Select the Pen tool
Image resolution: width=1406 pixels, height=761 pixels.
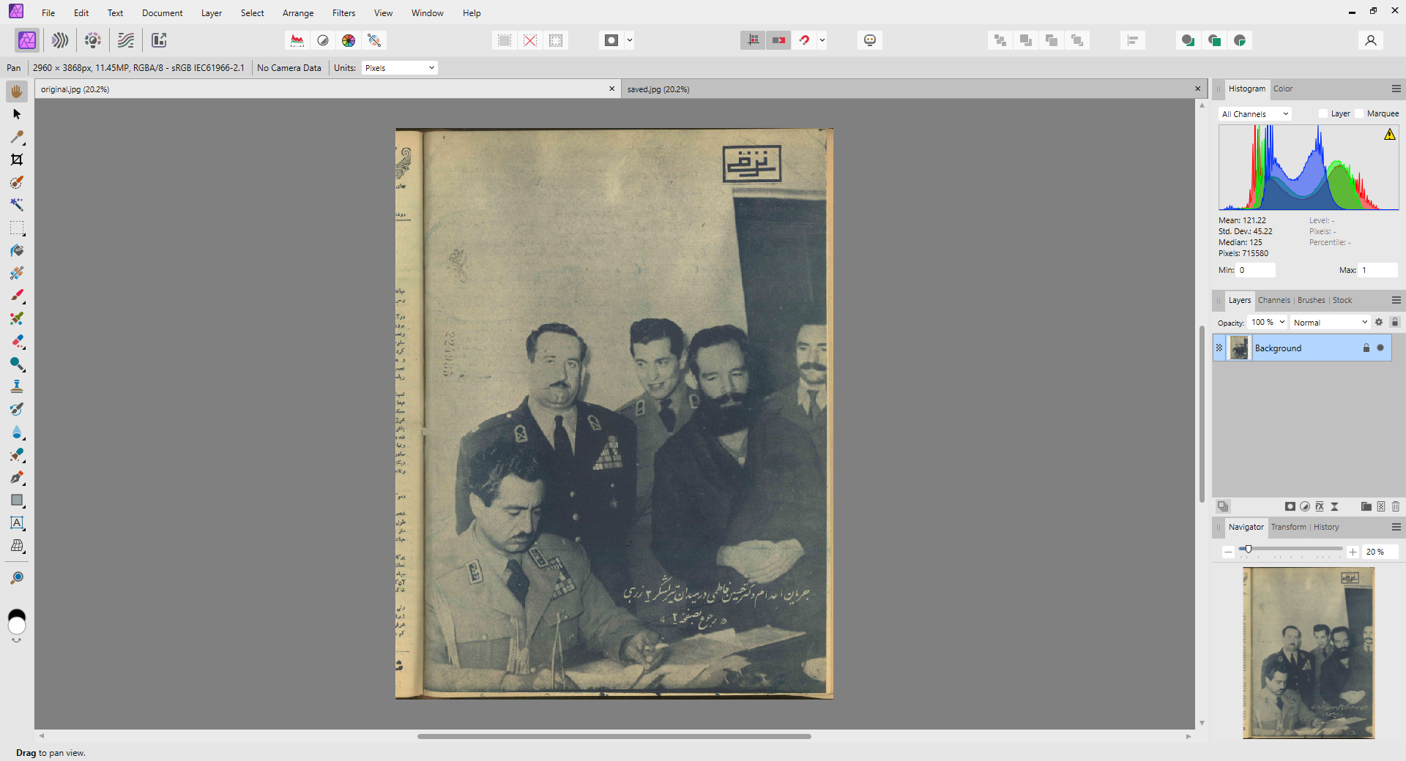point(17,477)
